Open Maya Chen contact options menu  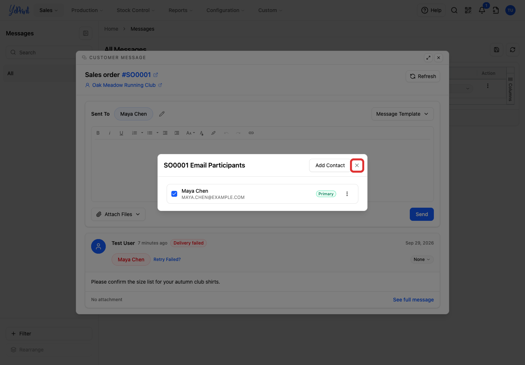[347, 194]
